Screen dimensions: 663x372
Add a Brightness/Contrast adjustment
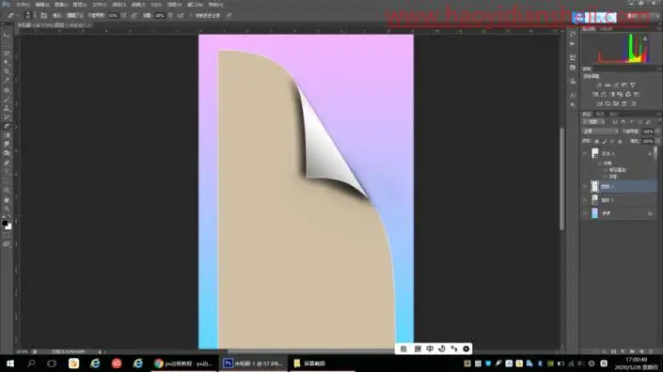[599, 85]
